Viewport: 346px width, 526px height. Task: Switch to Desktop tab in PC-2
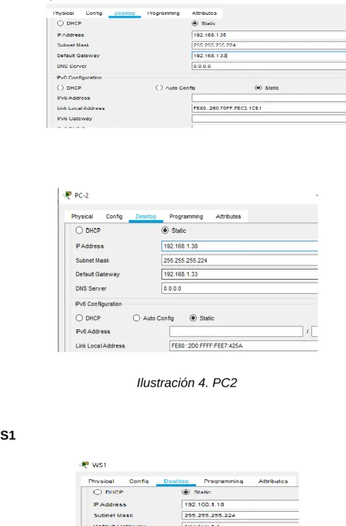pos(146,217)
